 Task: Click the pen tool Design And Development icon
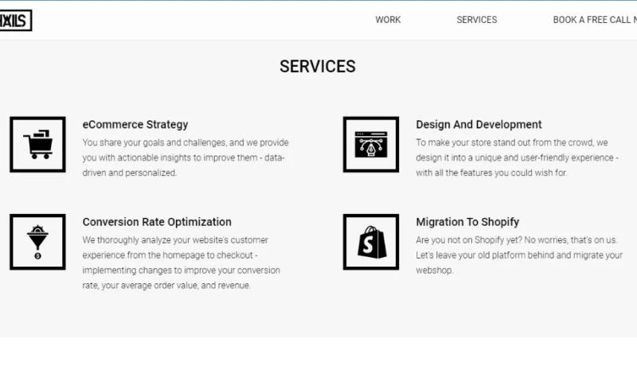[370, 144]
